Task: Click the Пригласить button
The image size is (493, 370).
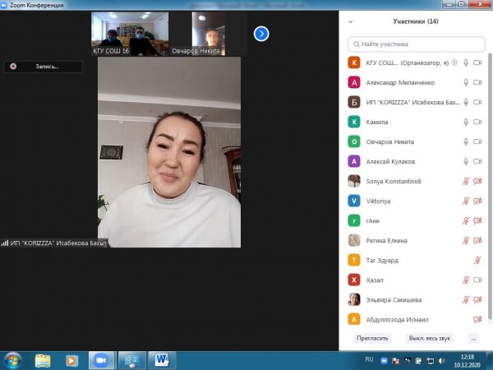Action: point(371,338)
